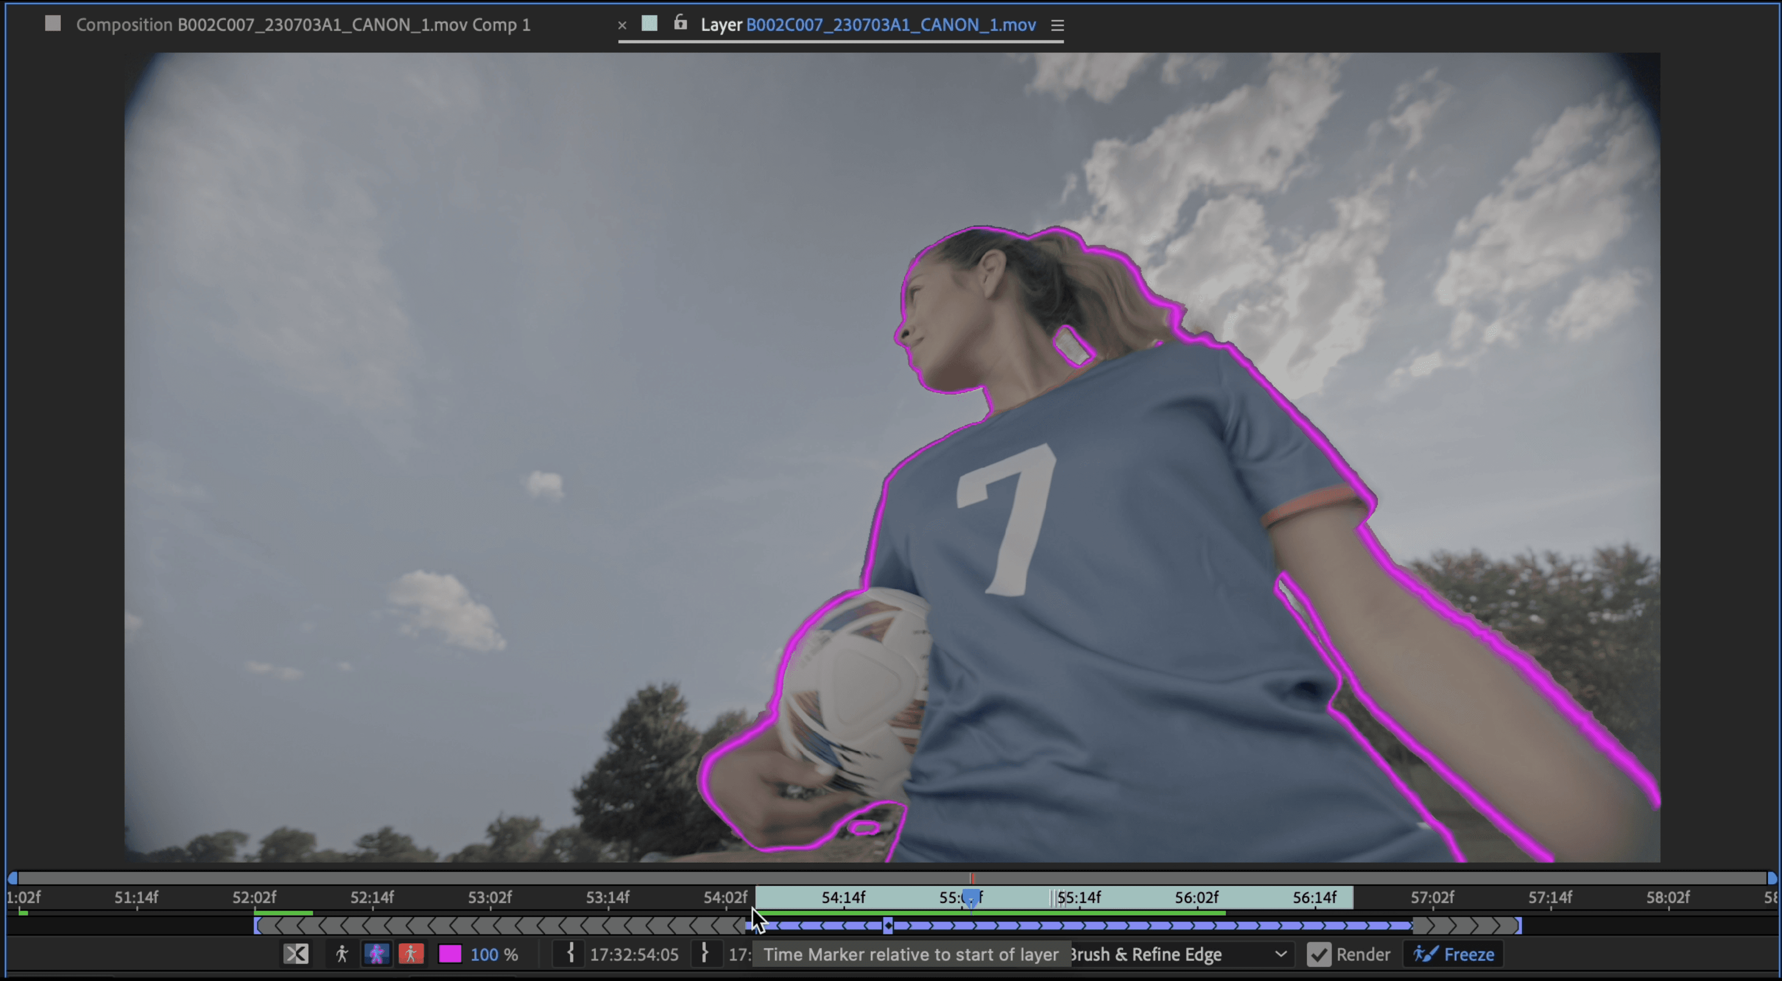Select the red Alpha Overlay view icon
The image size is (1782, 981).
411,955
